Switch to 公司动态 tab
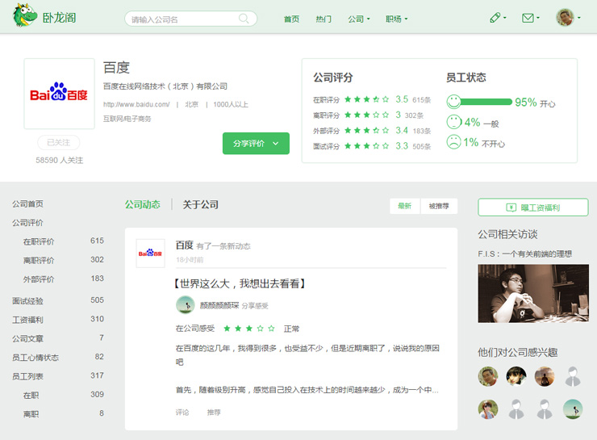Viewport: 597px width, 440px height. click(143, 204)
